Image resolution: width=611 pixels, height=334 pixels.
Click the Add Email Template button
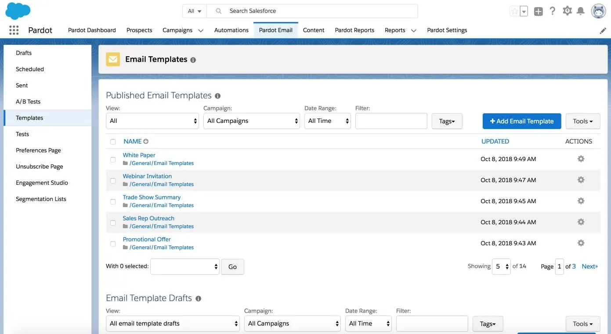[521, 121]
